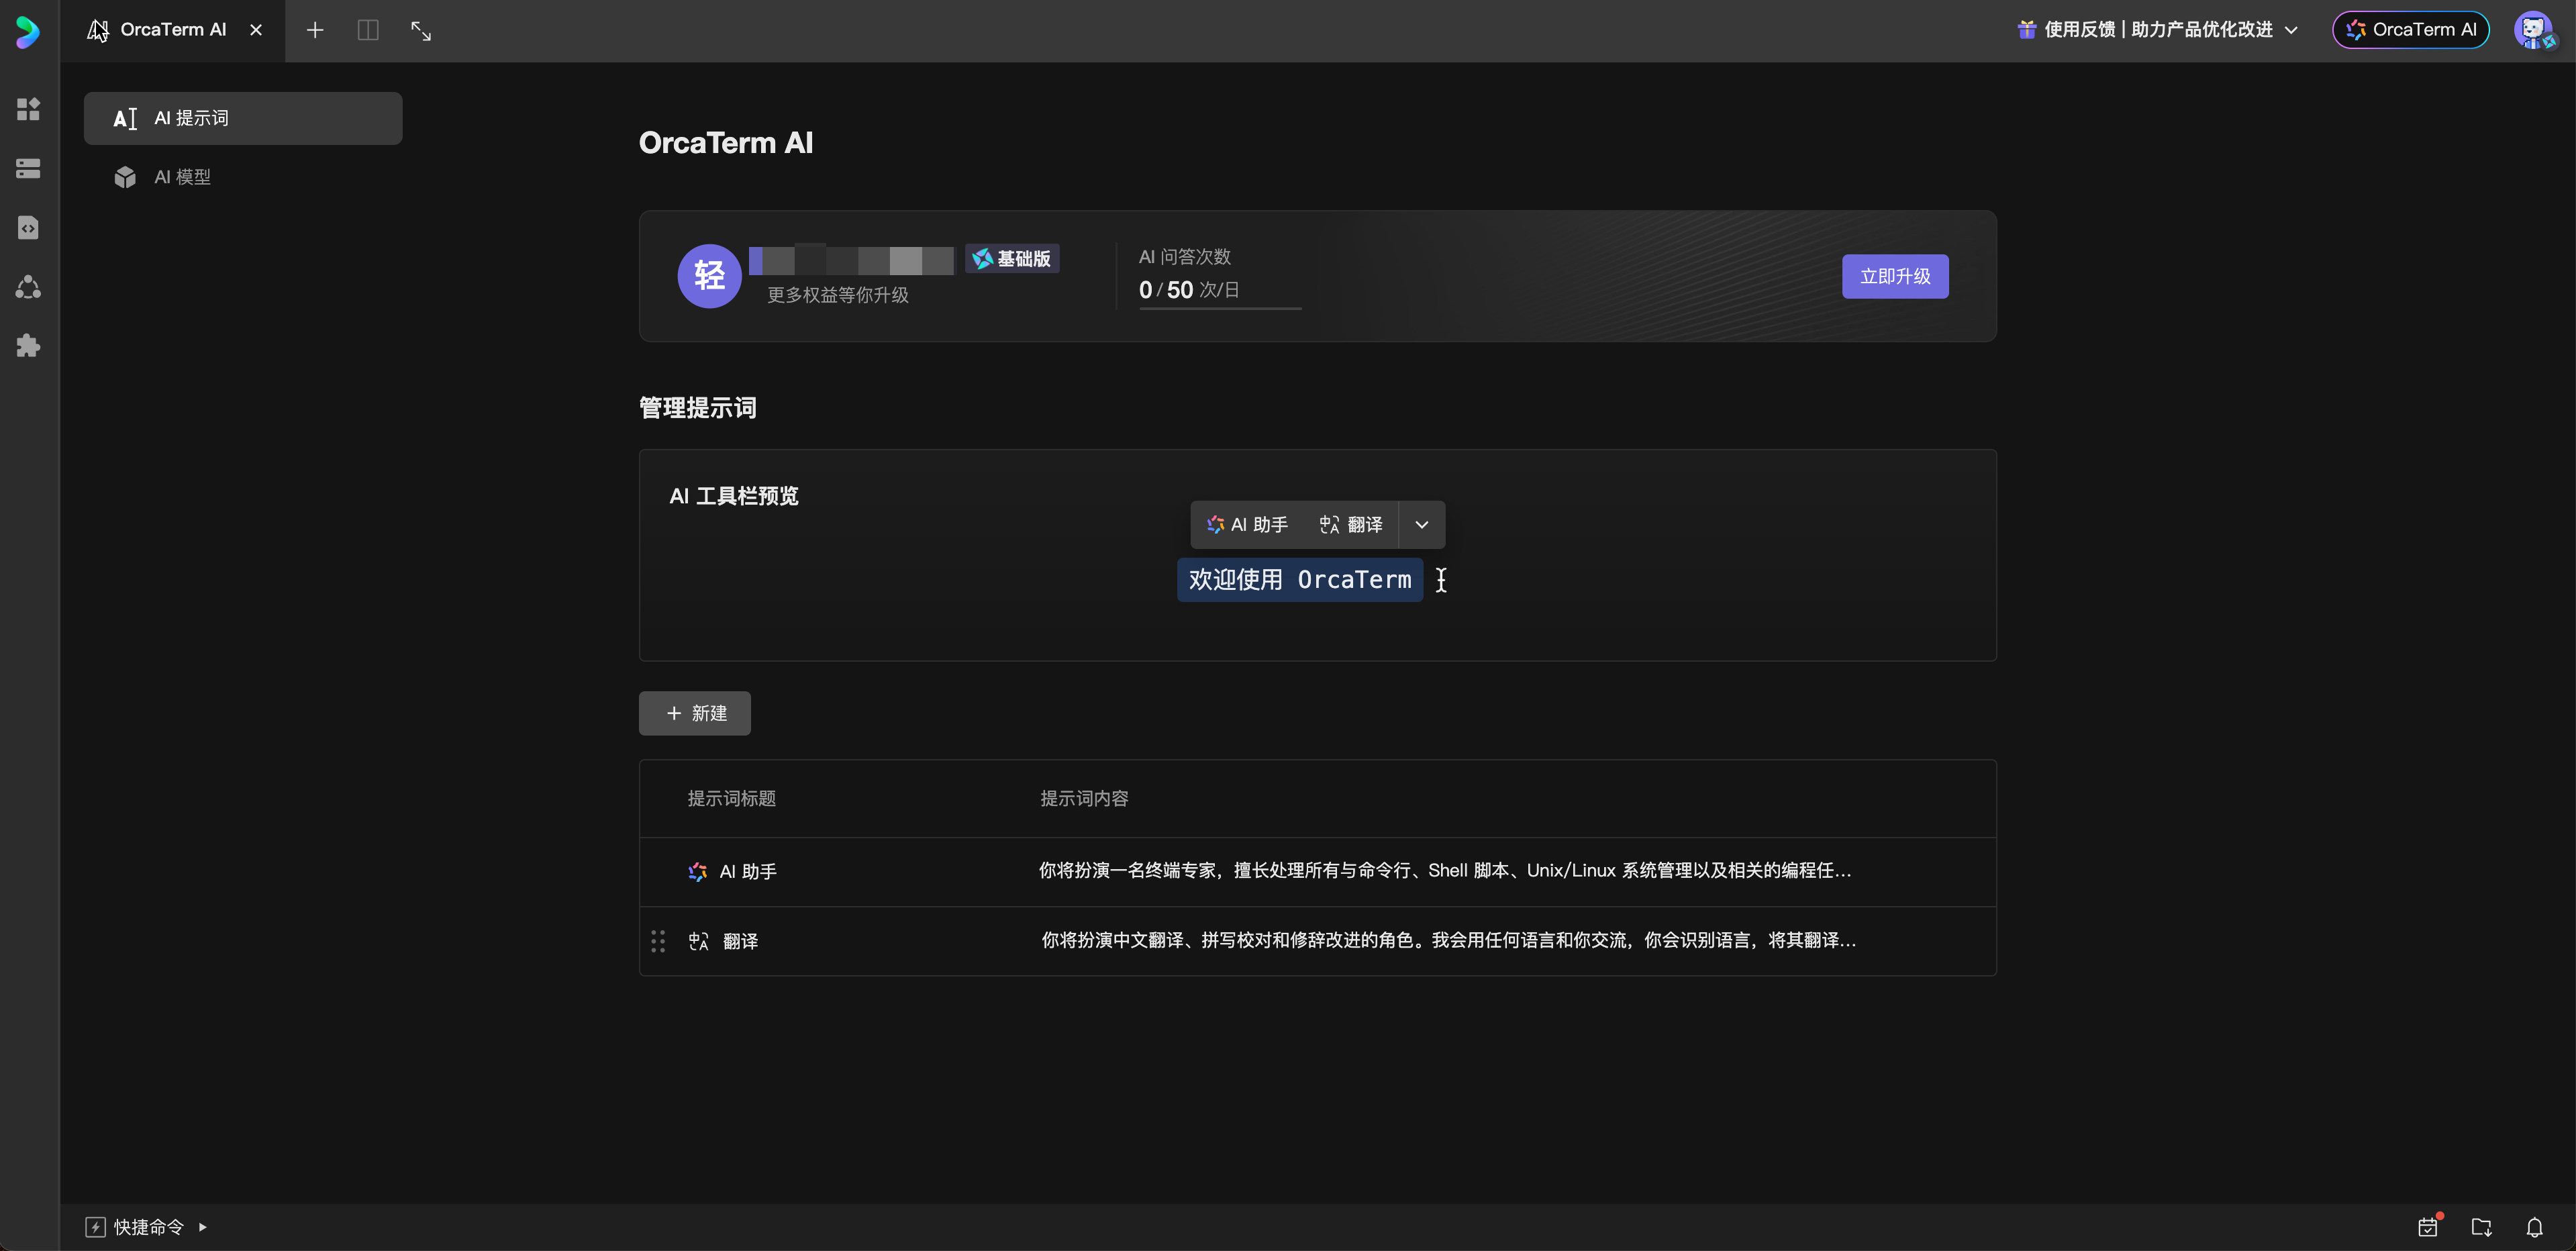Open the server list sidebar icon
This screenshot has width=2576, height=1251.
28,168
